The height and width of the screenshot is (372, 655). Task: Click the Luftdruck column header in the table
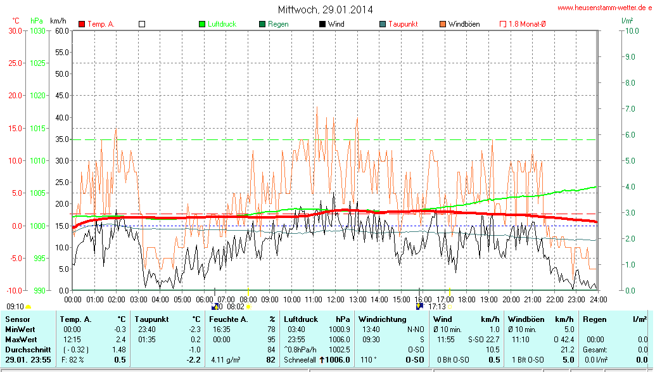point(301,319)
